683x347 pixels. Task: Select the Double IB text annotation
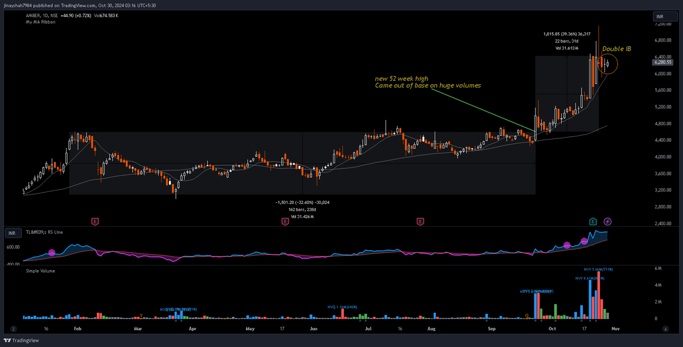pos(616,49)
